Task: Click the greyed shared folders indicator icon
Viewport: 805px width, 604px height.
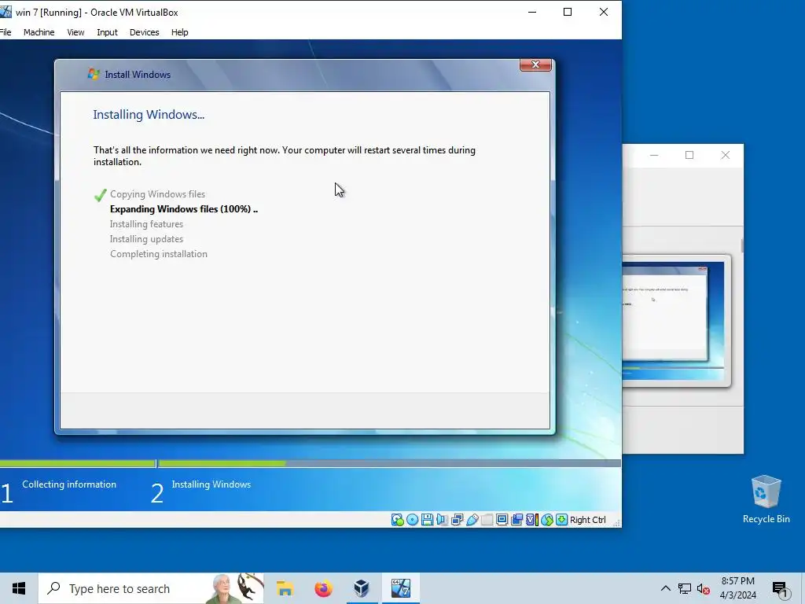Action: tap(487, 520)
